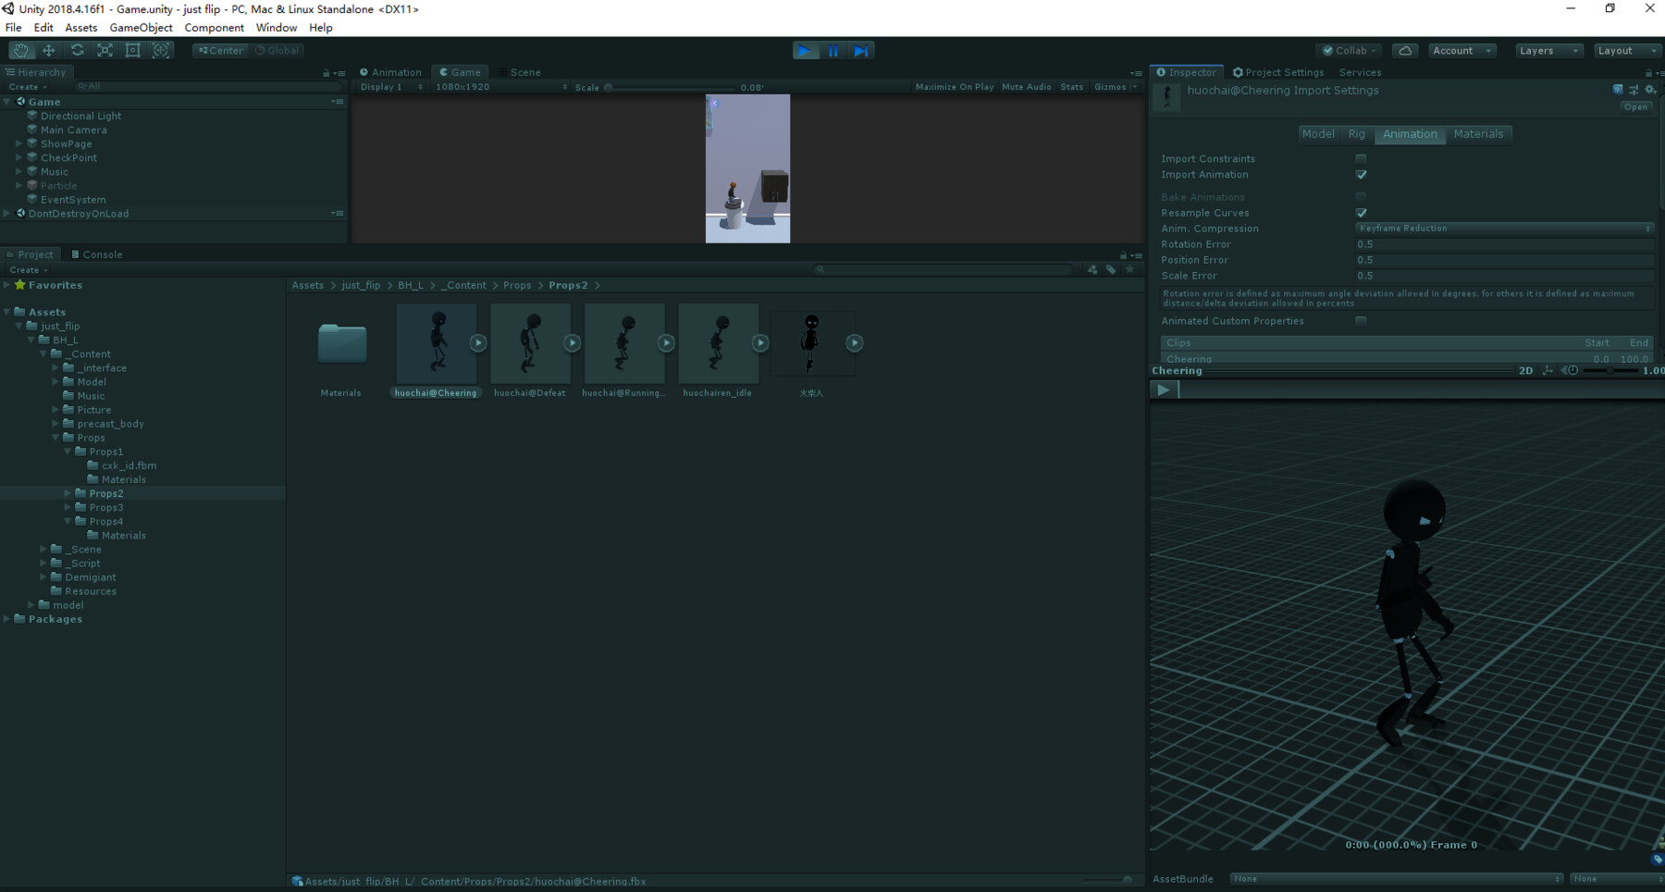Click the Inspector lock padlock
This screenshot has height=892, width=1665.
pyautogui.click(x=1648, y=72)
